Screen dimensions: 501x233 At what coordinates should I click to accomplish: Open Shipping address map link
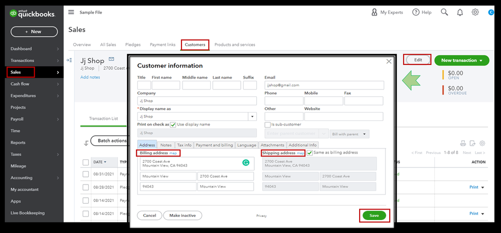[301, 153]
